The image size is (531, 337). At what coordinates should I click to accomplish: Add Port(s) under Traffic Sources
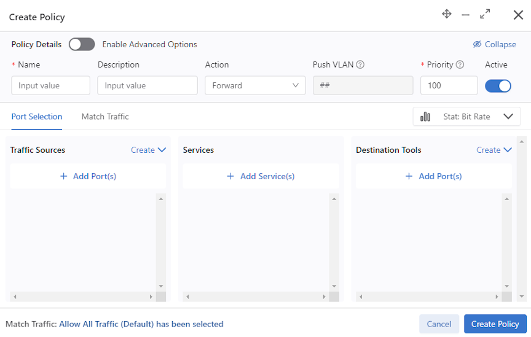tap(88, 176)
